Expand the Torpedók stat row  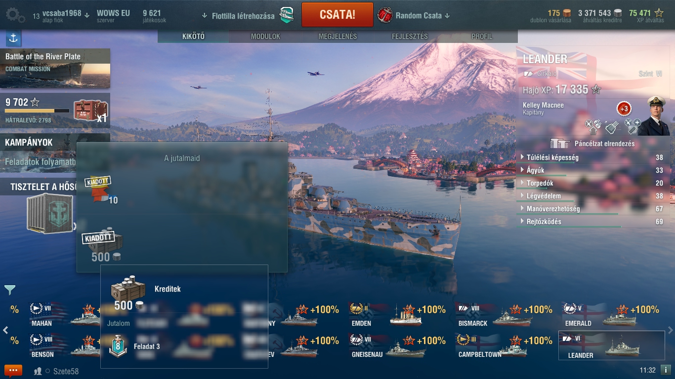point(592,183)
